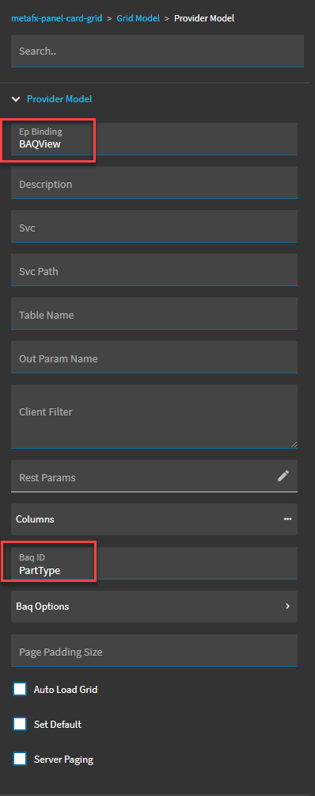
Task: Click the Rest Params pencil edit icon
Action: click(x=283, y=476)
